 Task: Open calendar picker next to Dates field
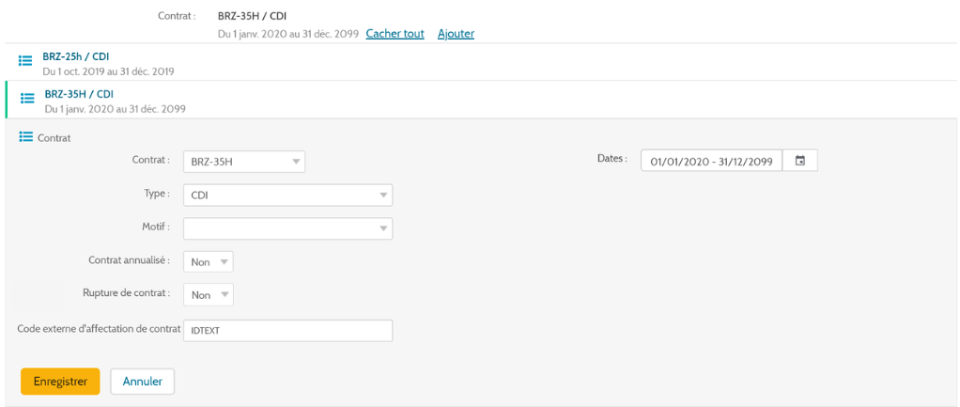pos(799,162)
